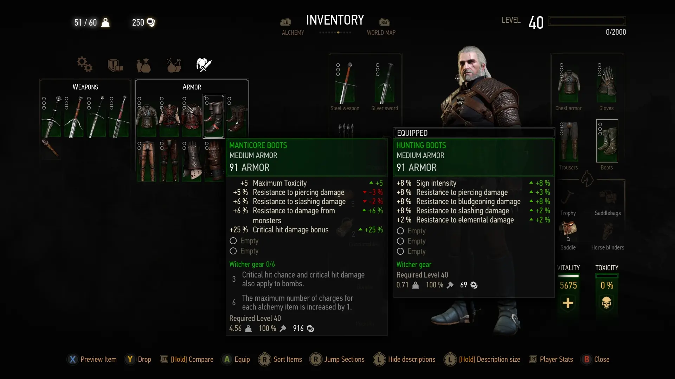This screenshot has height=379, width=675.
Task: Click the first Empty socket of Manticore Boots
Action: [x=244, y=241]
